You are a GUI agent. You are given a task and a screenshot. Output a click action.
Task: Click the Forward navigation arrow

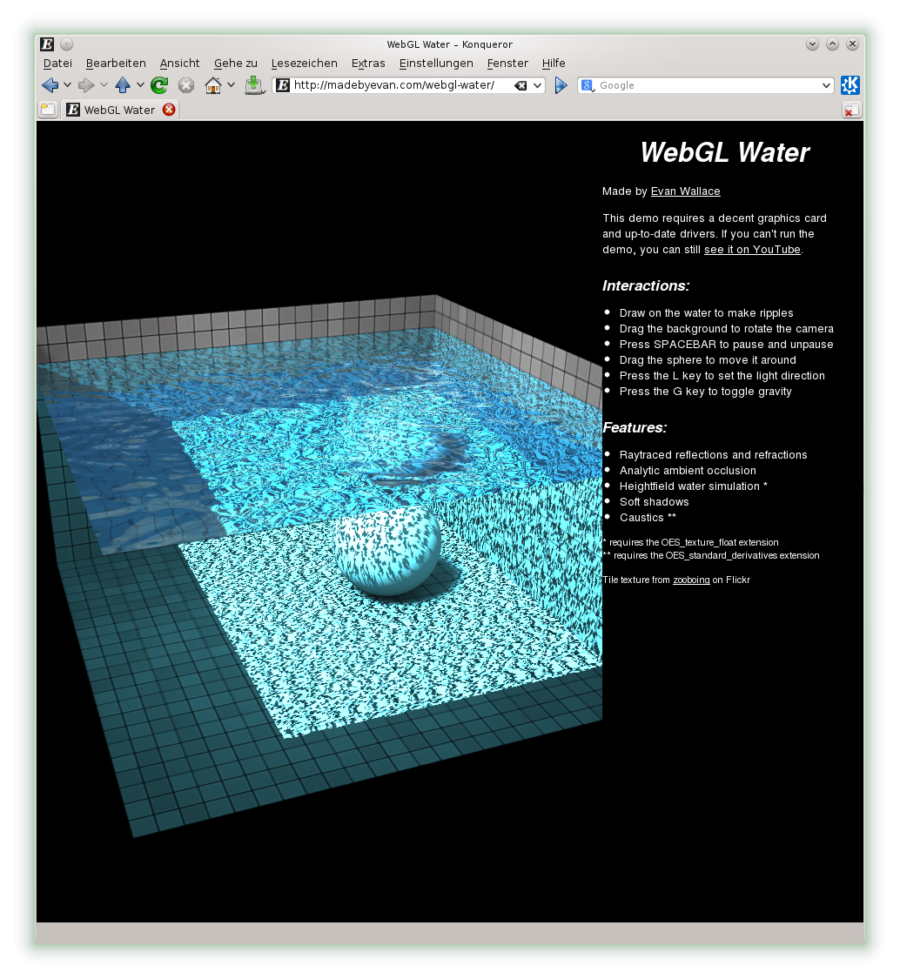[x=86, y=85]
